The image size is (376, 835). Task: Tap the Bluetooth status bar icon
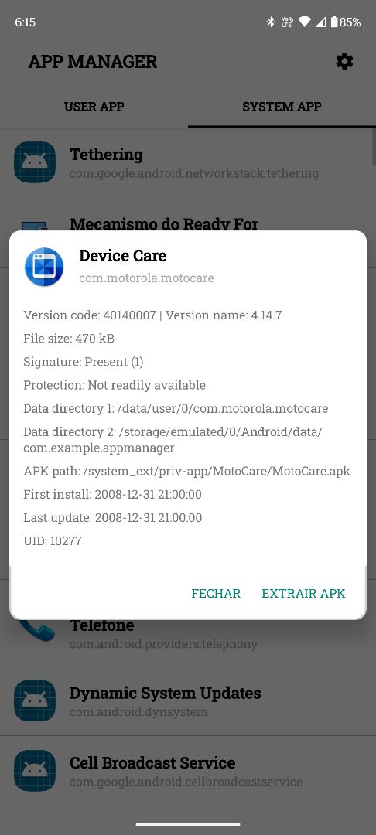point(271,22)
